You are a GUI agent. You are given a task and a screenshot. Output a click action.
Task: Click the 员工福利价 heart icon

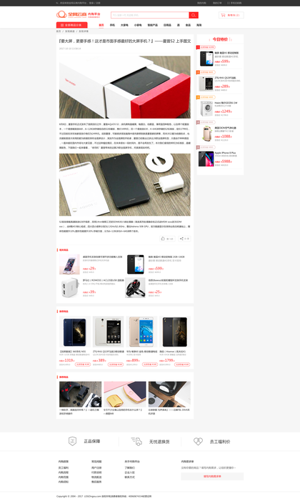pyautogui.click(x=198, y=441)
